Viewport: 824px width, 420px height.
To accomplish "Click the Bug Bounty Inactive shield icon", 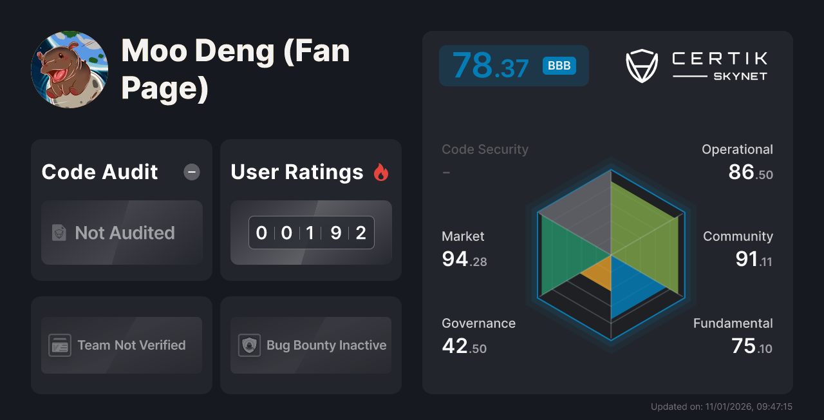I will click(x=250, y=345).
